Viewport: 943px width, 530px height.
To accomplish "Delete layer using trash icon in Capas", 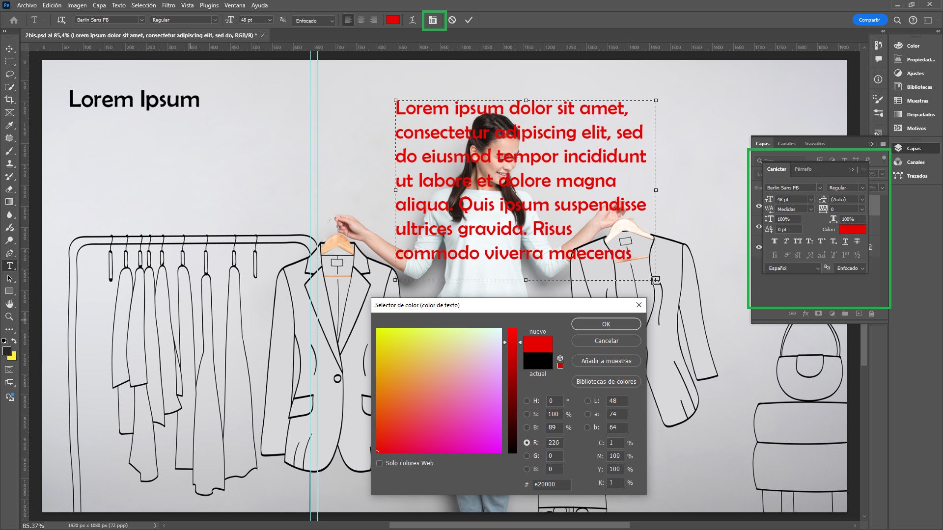I will 871,313.
